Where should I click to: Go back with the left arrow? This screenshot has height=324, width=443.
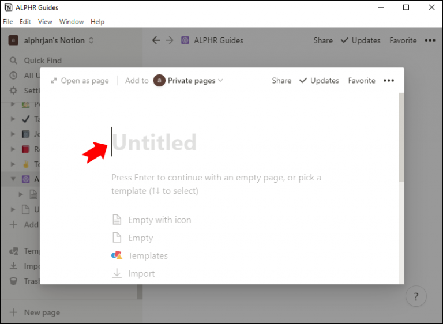156,40
